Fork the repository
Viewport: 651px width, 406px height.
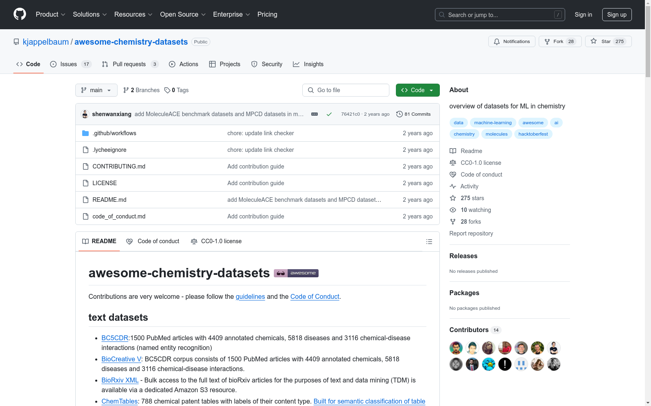pos(560,41)
